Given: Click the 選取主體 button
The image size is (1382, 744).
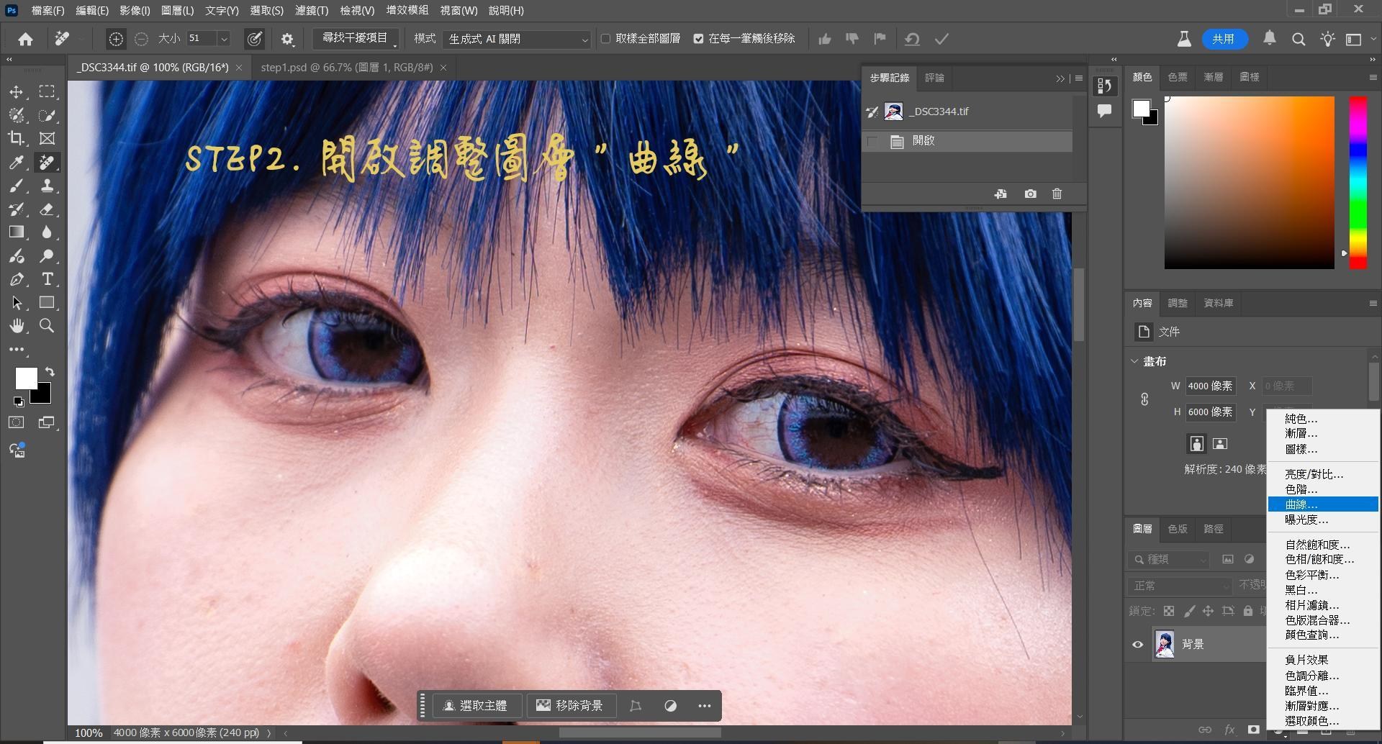Looking at the screenshot, I should 475,706.
